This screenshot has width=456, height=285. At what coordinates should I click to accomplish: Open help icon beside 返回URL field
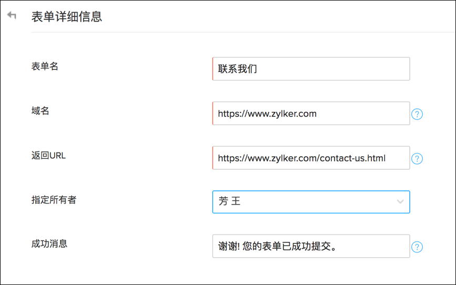pos(417,158)
